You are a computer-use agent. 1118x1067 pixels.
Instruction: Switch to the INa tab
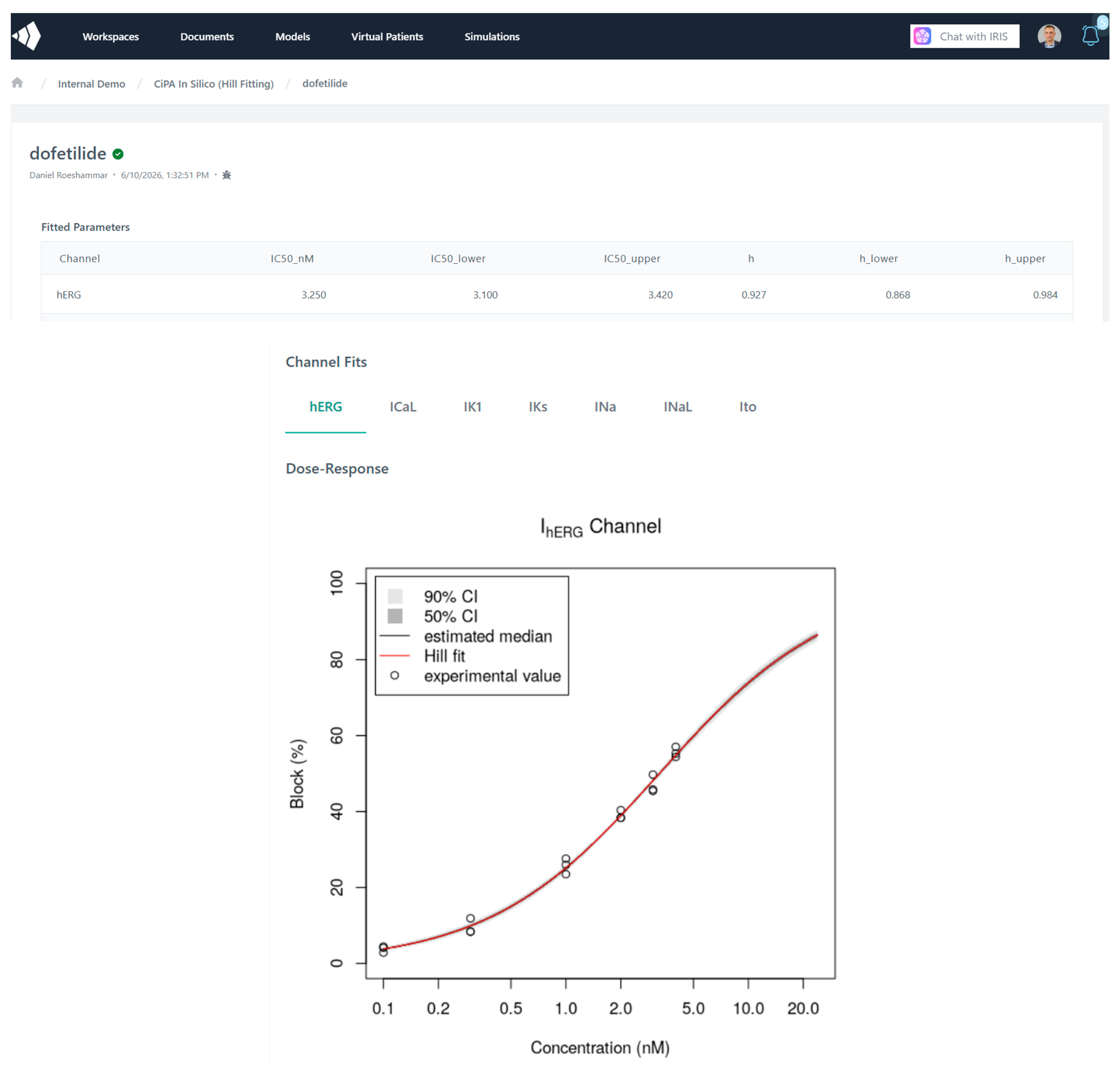[x=605, y=407]
